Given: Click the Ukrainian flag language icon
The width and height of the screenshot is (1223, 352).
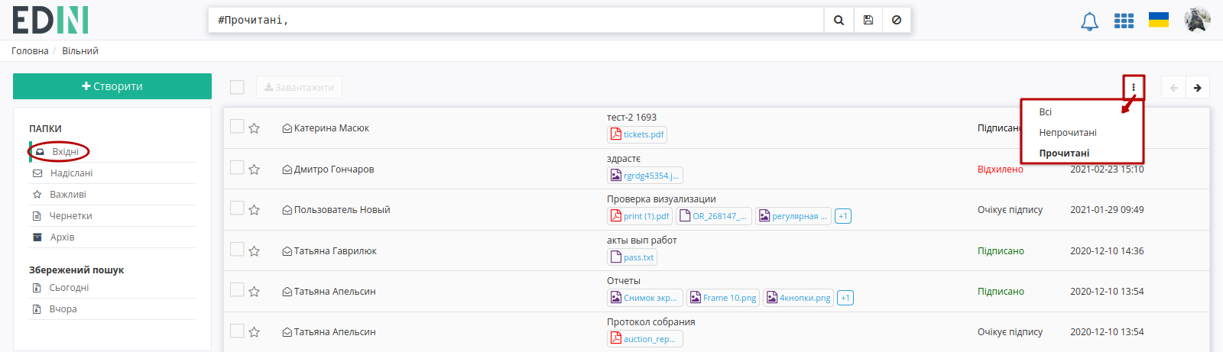Looking at the screenshot, I should [x=1159, y=20].
